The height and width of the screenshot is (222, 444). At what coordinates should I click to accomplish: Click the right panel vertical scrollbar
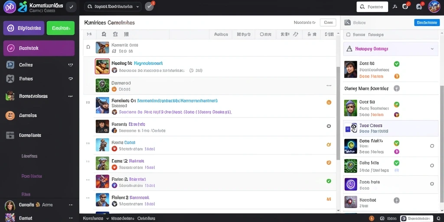pyautogui.click(x=441, y=144)
